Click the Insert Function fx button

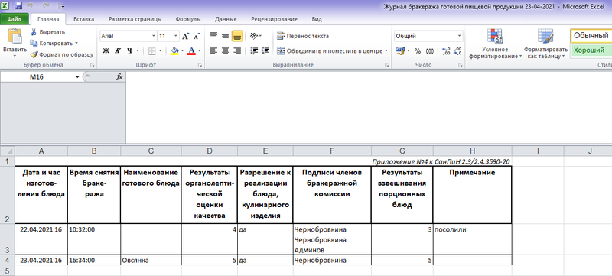(x=119, y=76)
